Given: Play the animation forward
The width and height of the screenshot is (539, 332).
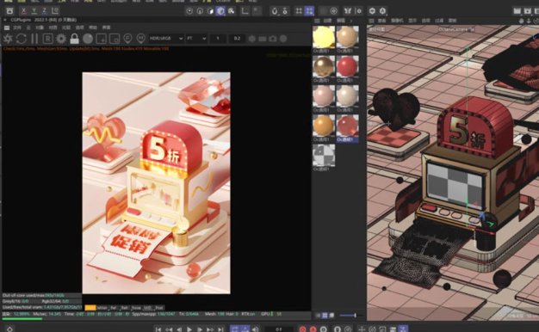Looking at the screenshot, I should [x=189, y=329].
